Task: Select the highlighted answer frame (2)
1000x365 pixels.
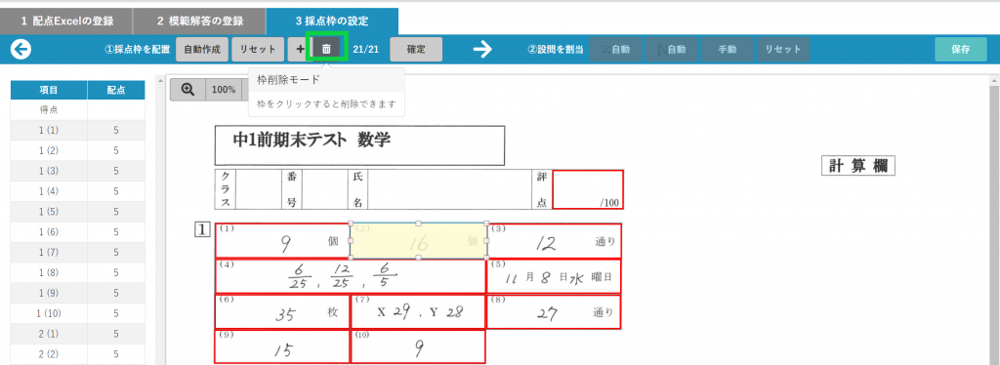Action: coord(418,240)
